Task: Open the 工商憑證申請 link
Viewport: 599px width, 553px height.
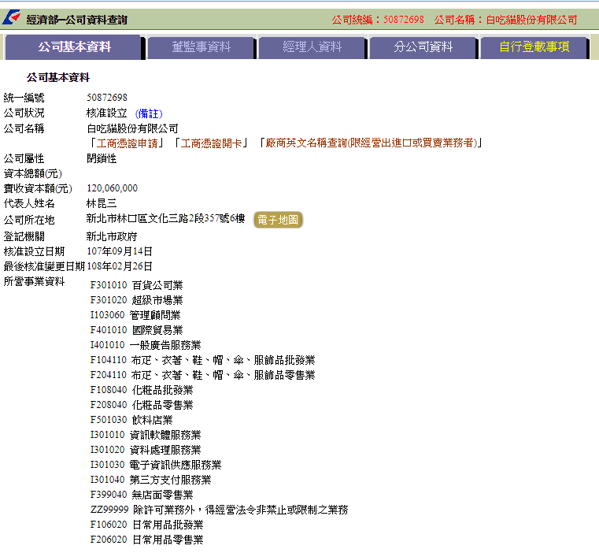Action: click(128, 143)
